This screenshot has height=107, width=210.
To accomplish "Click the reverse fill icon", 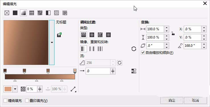I will [x=134, y=49].
